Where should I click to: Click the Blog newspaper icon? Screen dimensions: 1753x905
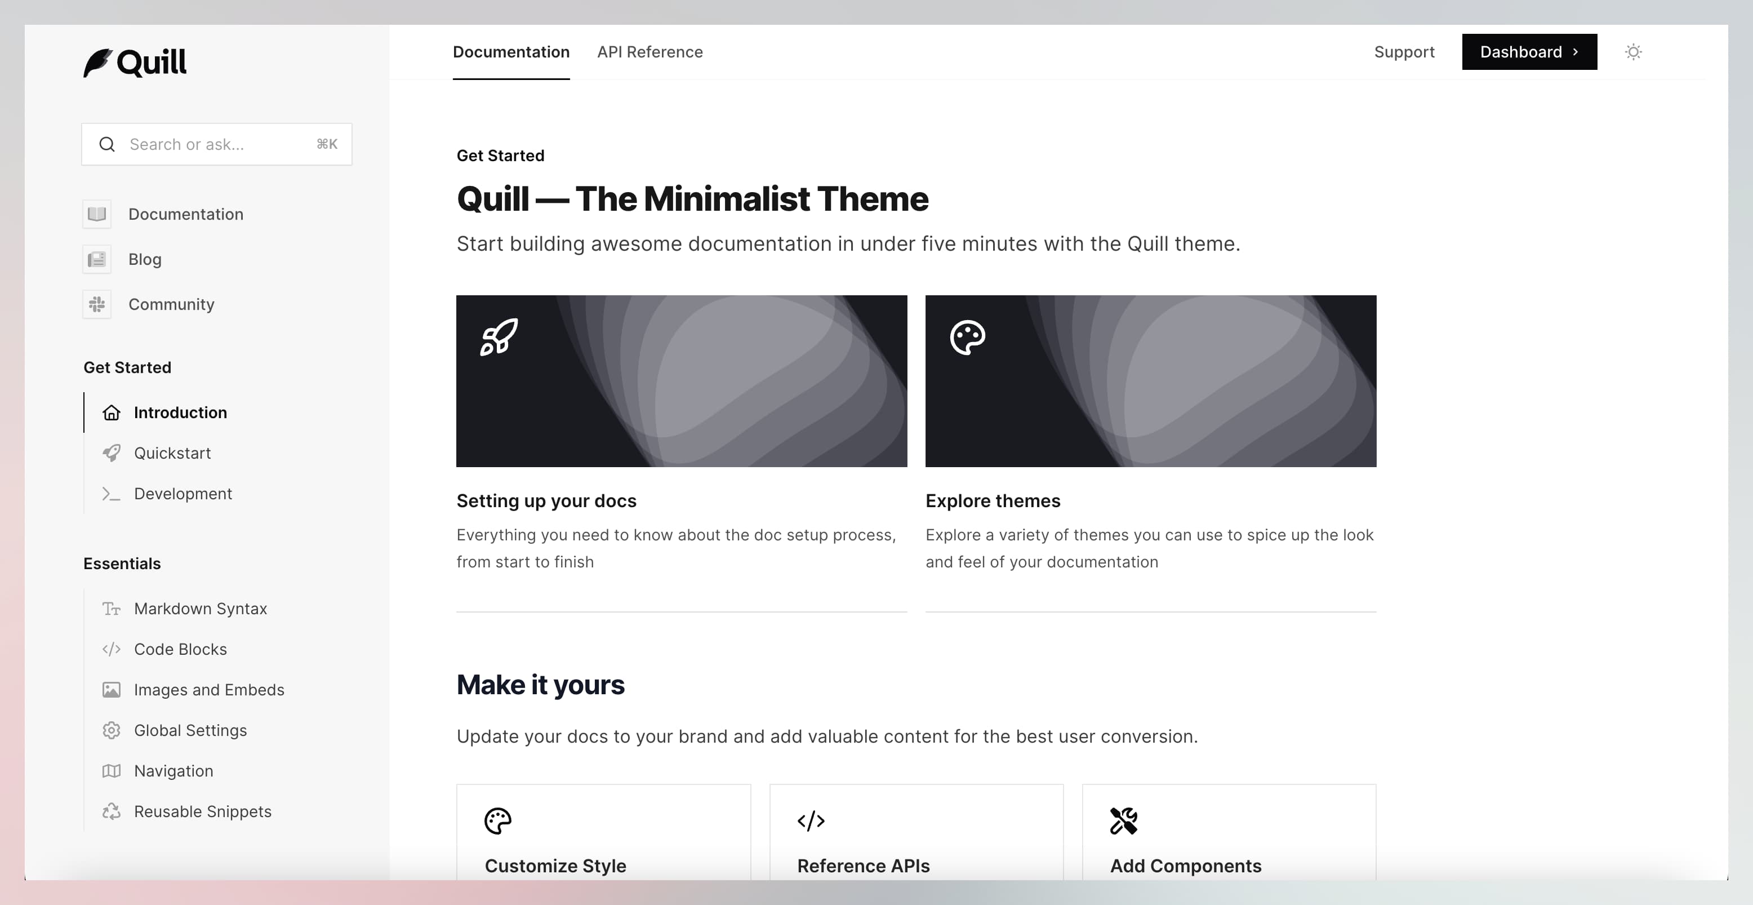[97, 259]
